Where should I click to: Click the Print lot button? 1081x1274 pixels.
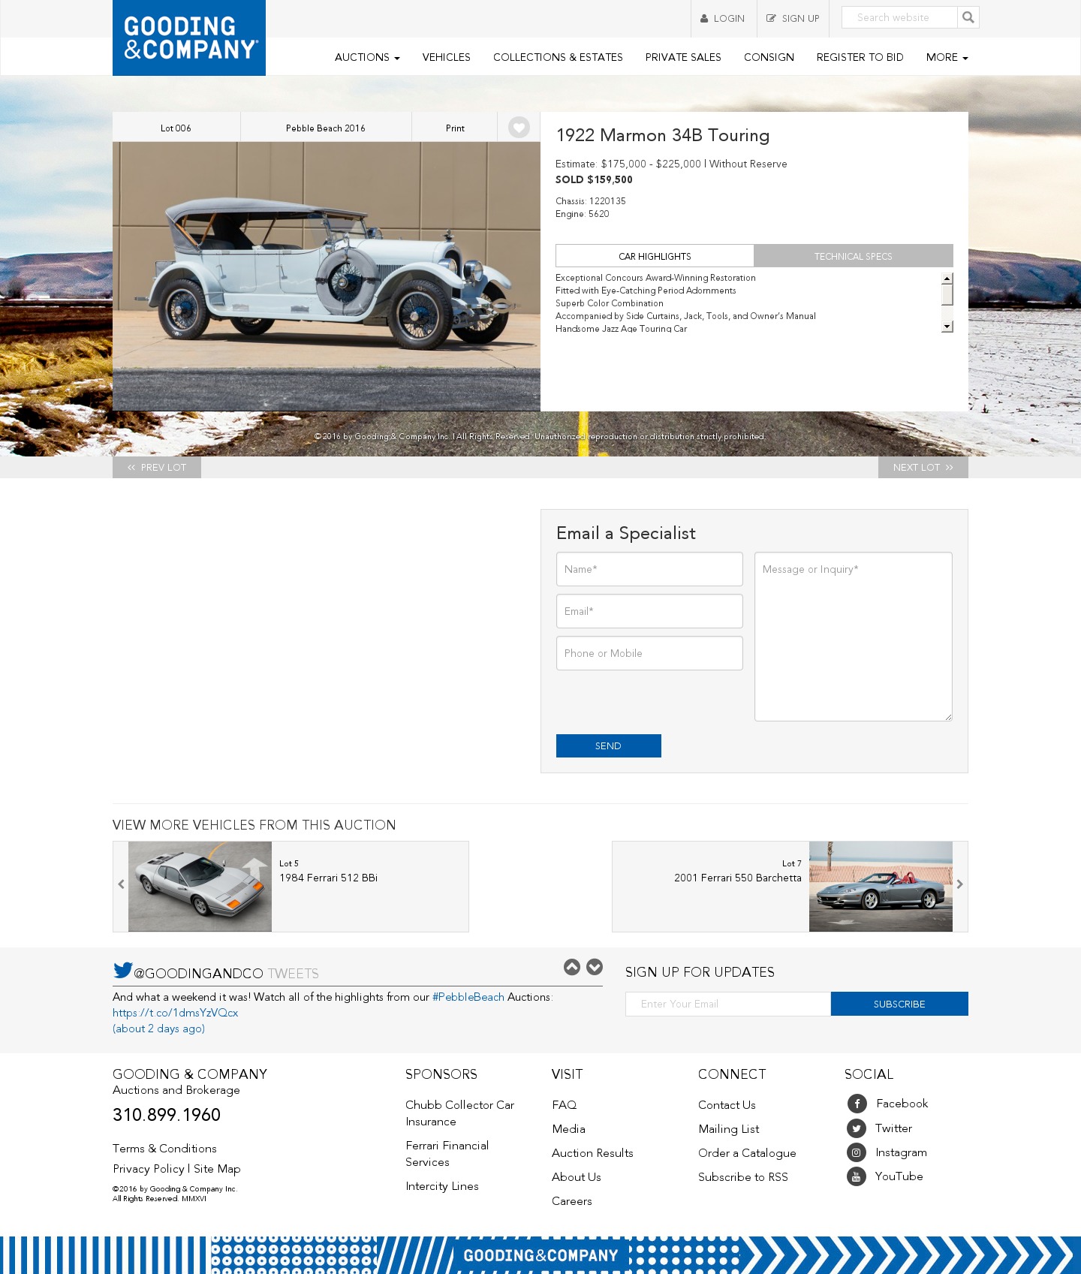point(455,128)
